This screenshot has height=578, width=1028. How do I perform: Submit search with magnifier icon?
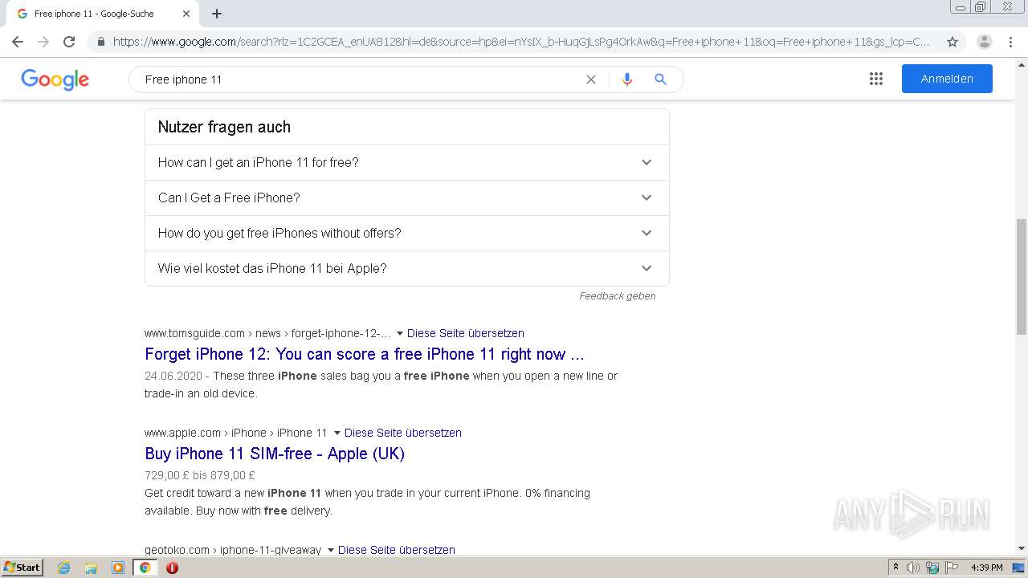(660, 79)
